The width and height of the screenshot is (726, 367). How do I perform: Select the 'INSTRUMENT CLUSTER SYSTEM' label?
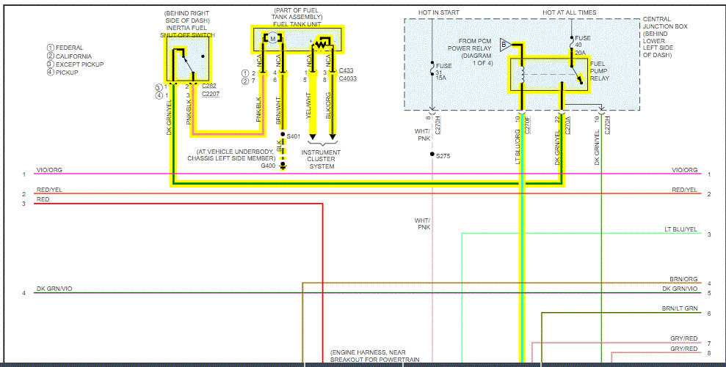[x=322, y=159]
